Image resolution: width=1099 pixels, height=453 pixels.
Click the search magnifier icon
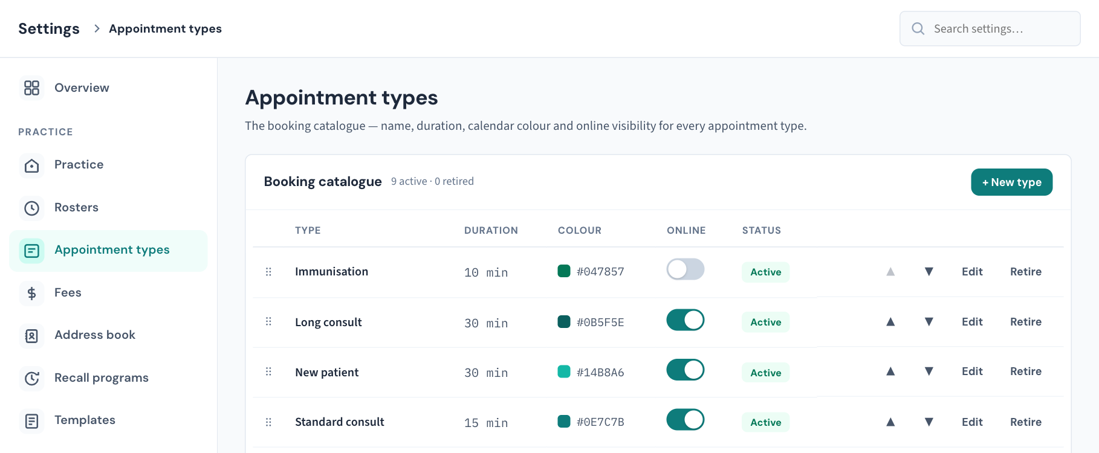[918, 28]
